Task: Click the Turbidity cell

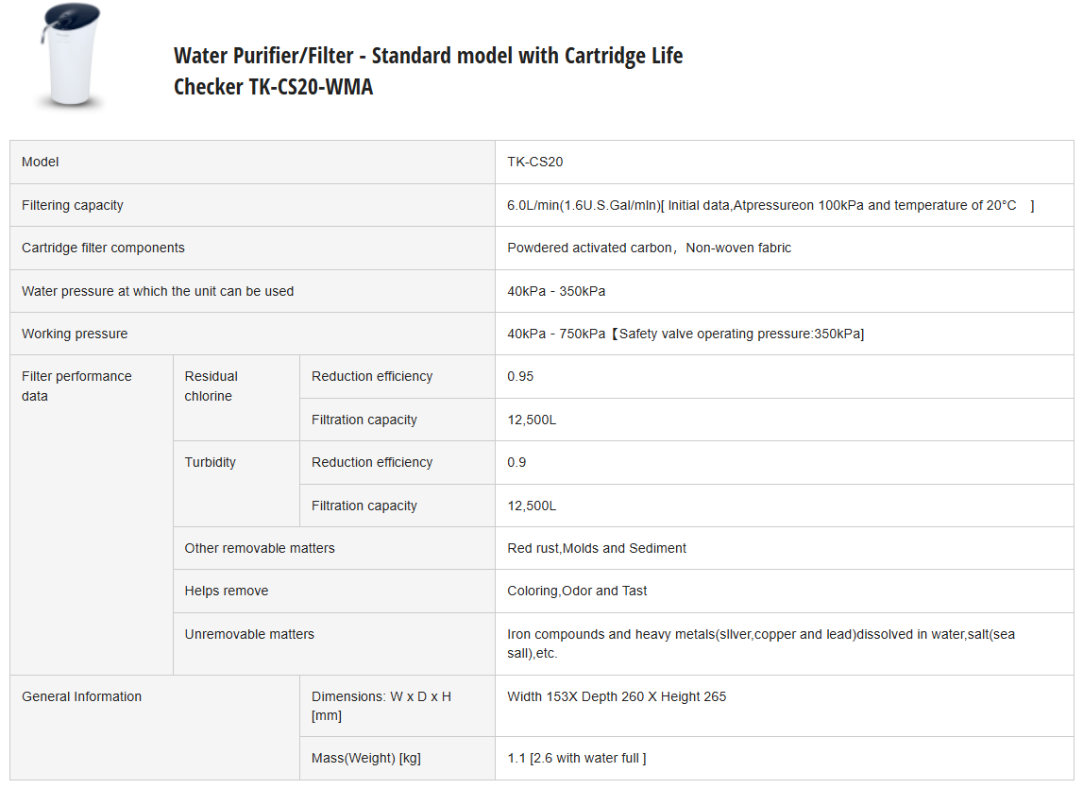Action: pos(211,462)
